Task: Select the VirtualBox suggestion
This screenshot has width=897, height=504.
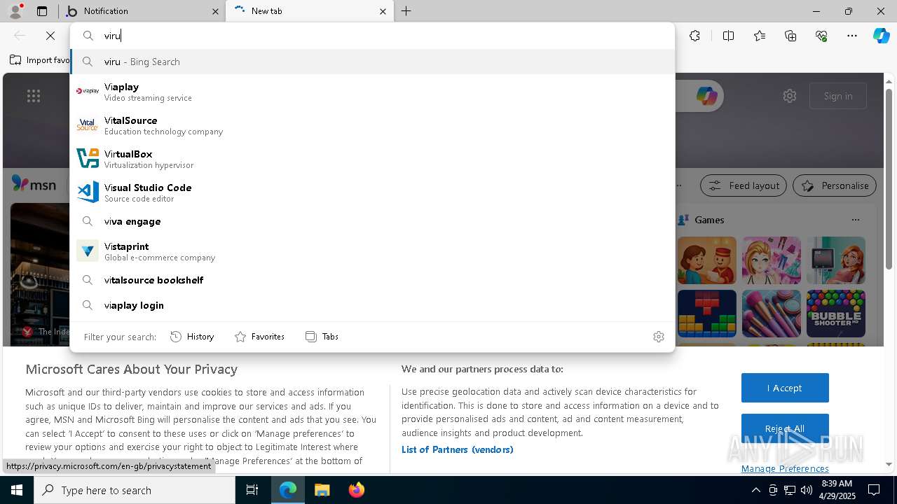Action: pos(372,159)
